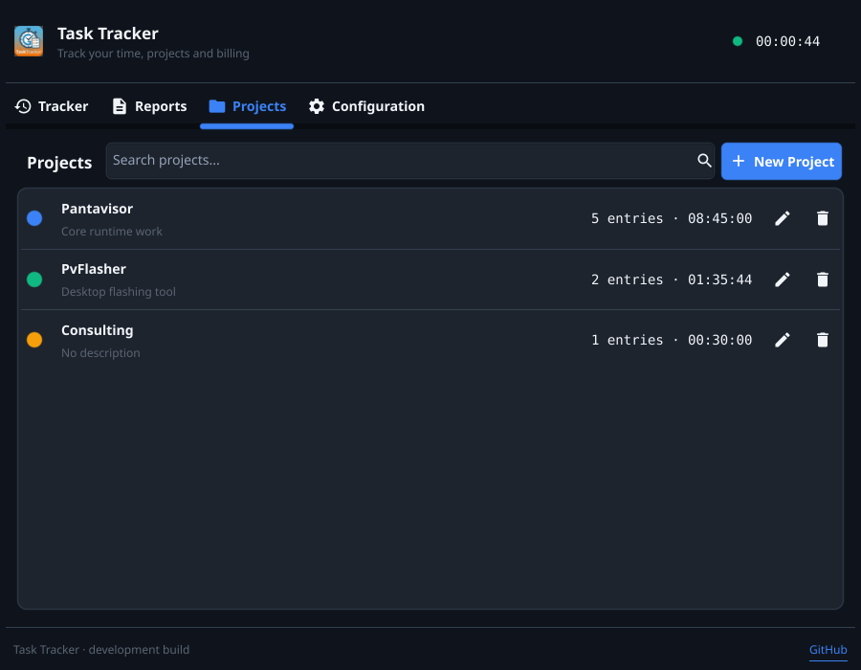Edit the Consulting project
This screenshot has width=861, height=670.
pyautogui.click(x=783, y=340)
